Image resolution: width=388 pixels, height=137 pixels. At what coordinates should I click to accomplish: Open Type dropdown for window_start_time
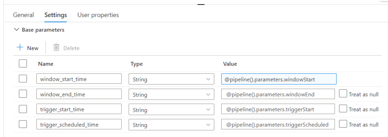tap(171, 79)
